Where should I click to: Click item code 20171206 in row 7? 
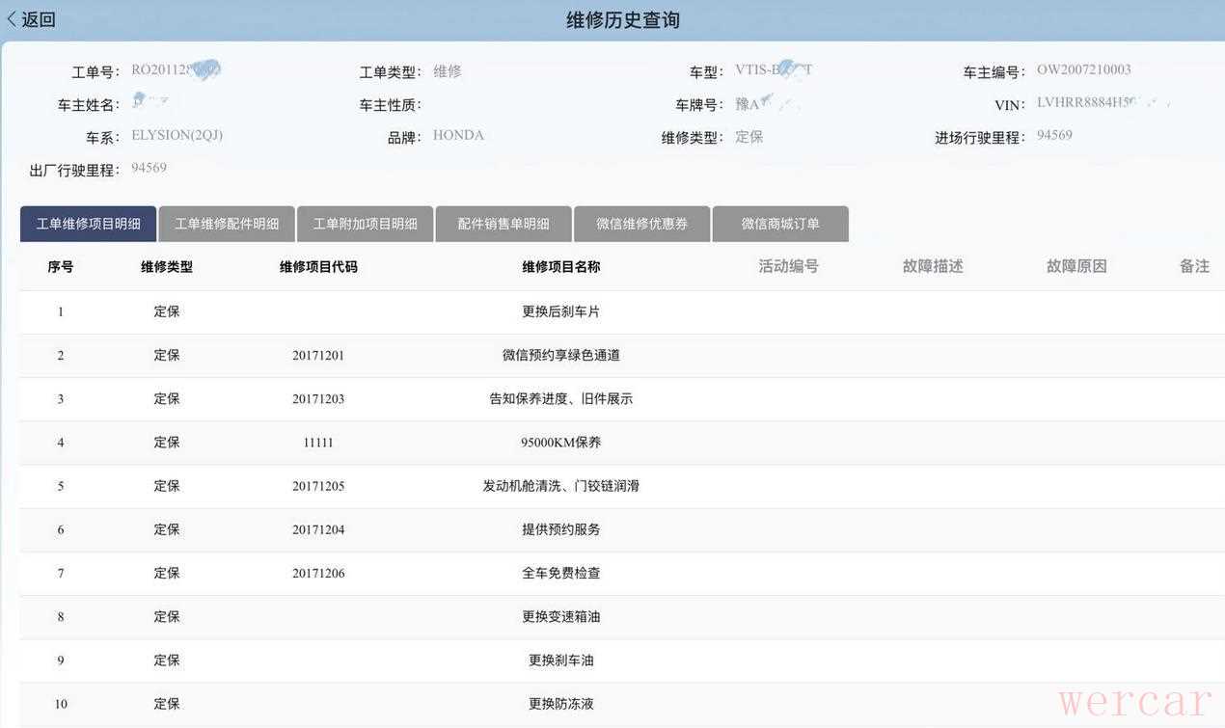[x=318, y=574]
